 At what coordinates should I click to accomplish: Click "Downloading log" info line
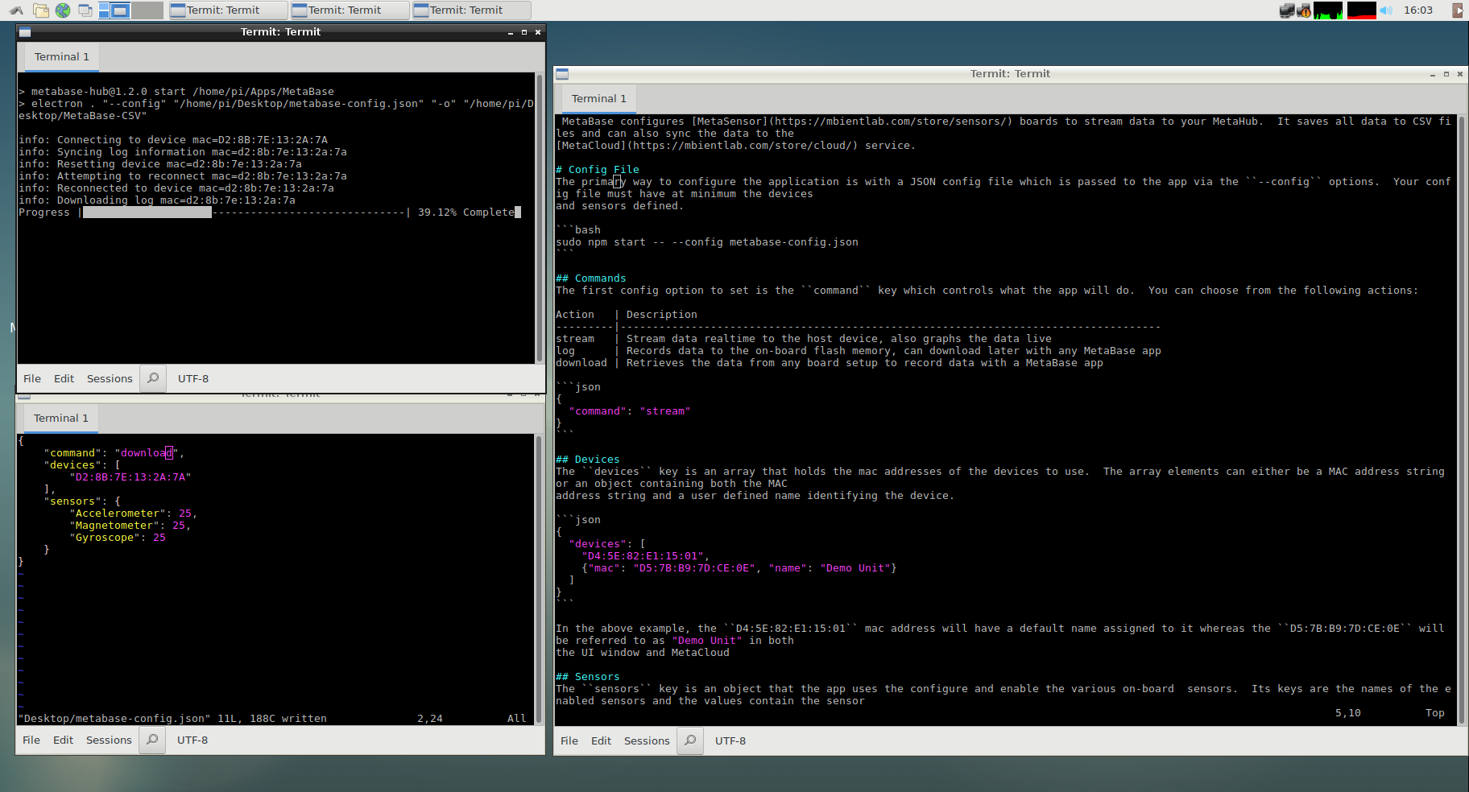coord(157,200)
